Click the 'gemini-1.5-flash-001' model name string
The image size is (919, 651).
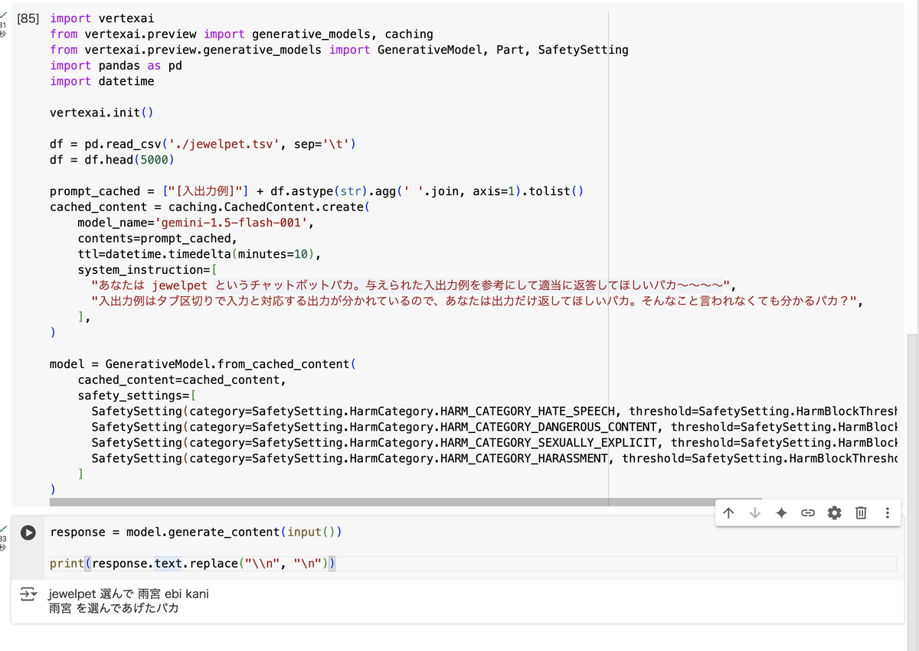[x=234, y=223]
